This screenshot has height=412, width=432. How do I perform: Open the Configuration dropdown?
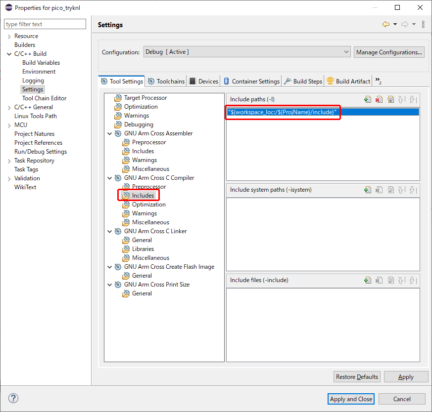coord(246,52)
